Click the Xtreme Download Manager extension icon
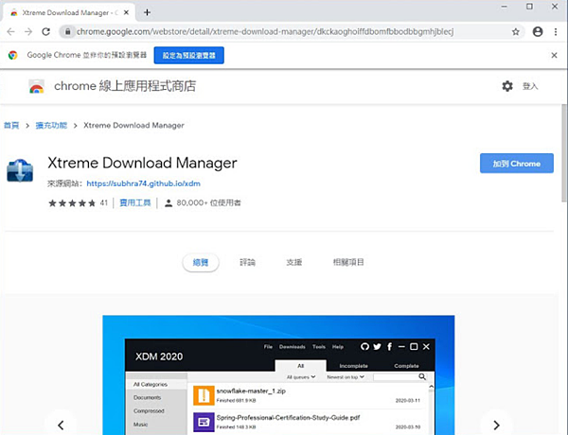 click(20, 170)
